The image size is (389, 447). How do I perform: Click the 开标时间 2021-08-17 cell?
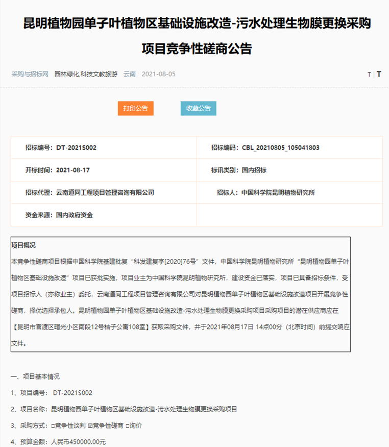click(x=104, y=170)
